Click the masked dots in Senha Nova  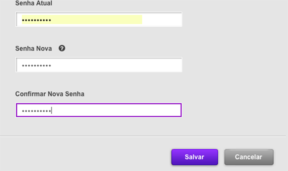[x=36, y=66]
